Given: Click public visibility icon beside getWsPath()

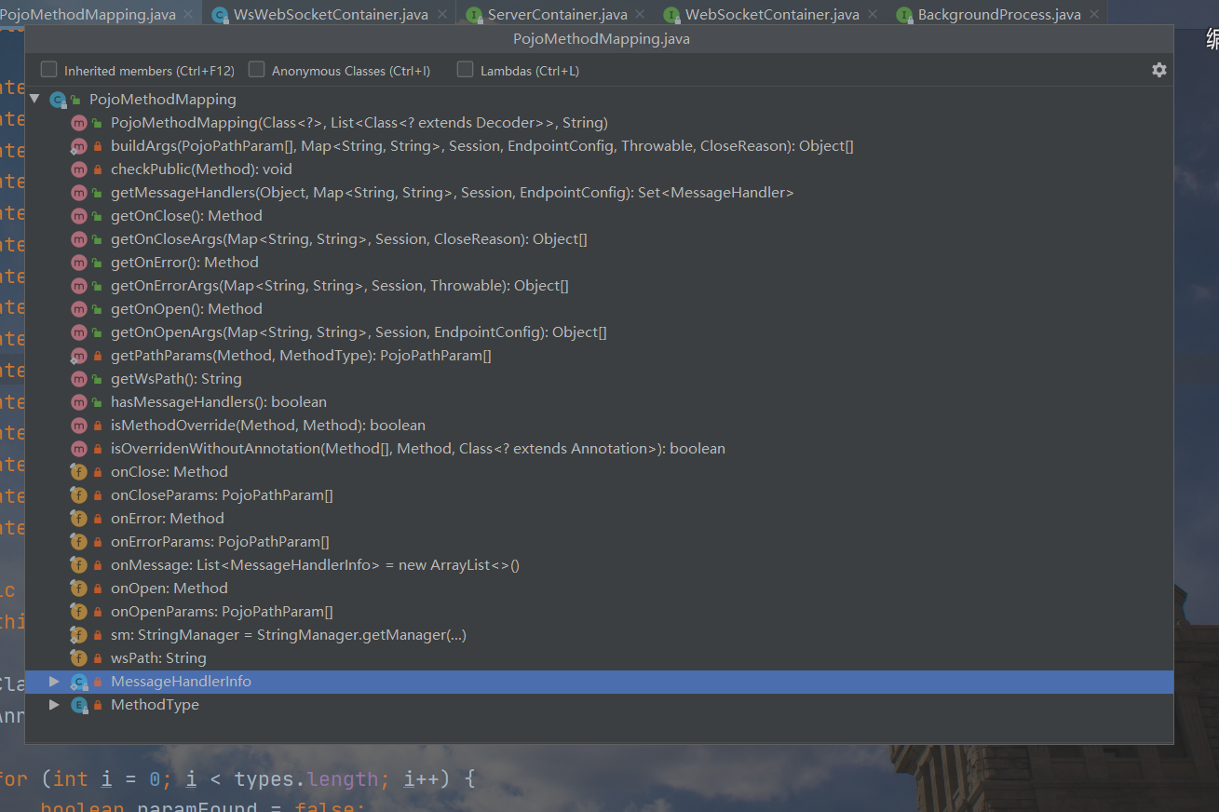Looking at the screenshot, I should (98, 379).
